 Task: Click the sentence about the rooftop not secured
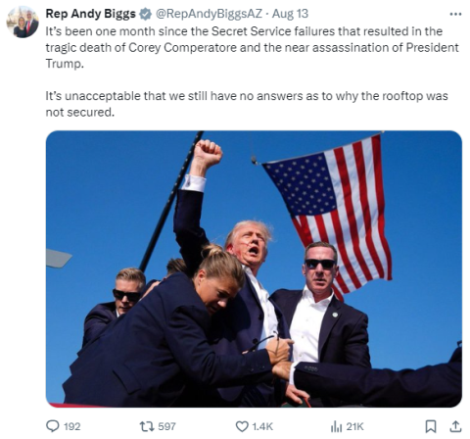(x=247, y=104)
